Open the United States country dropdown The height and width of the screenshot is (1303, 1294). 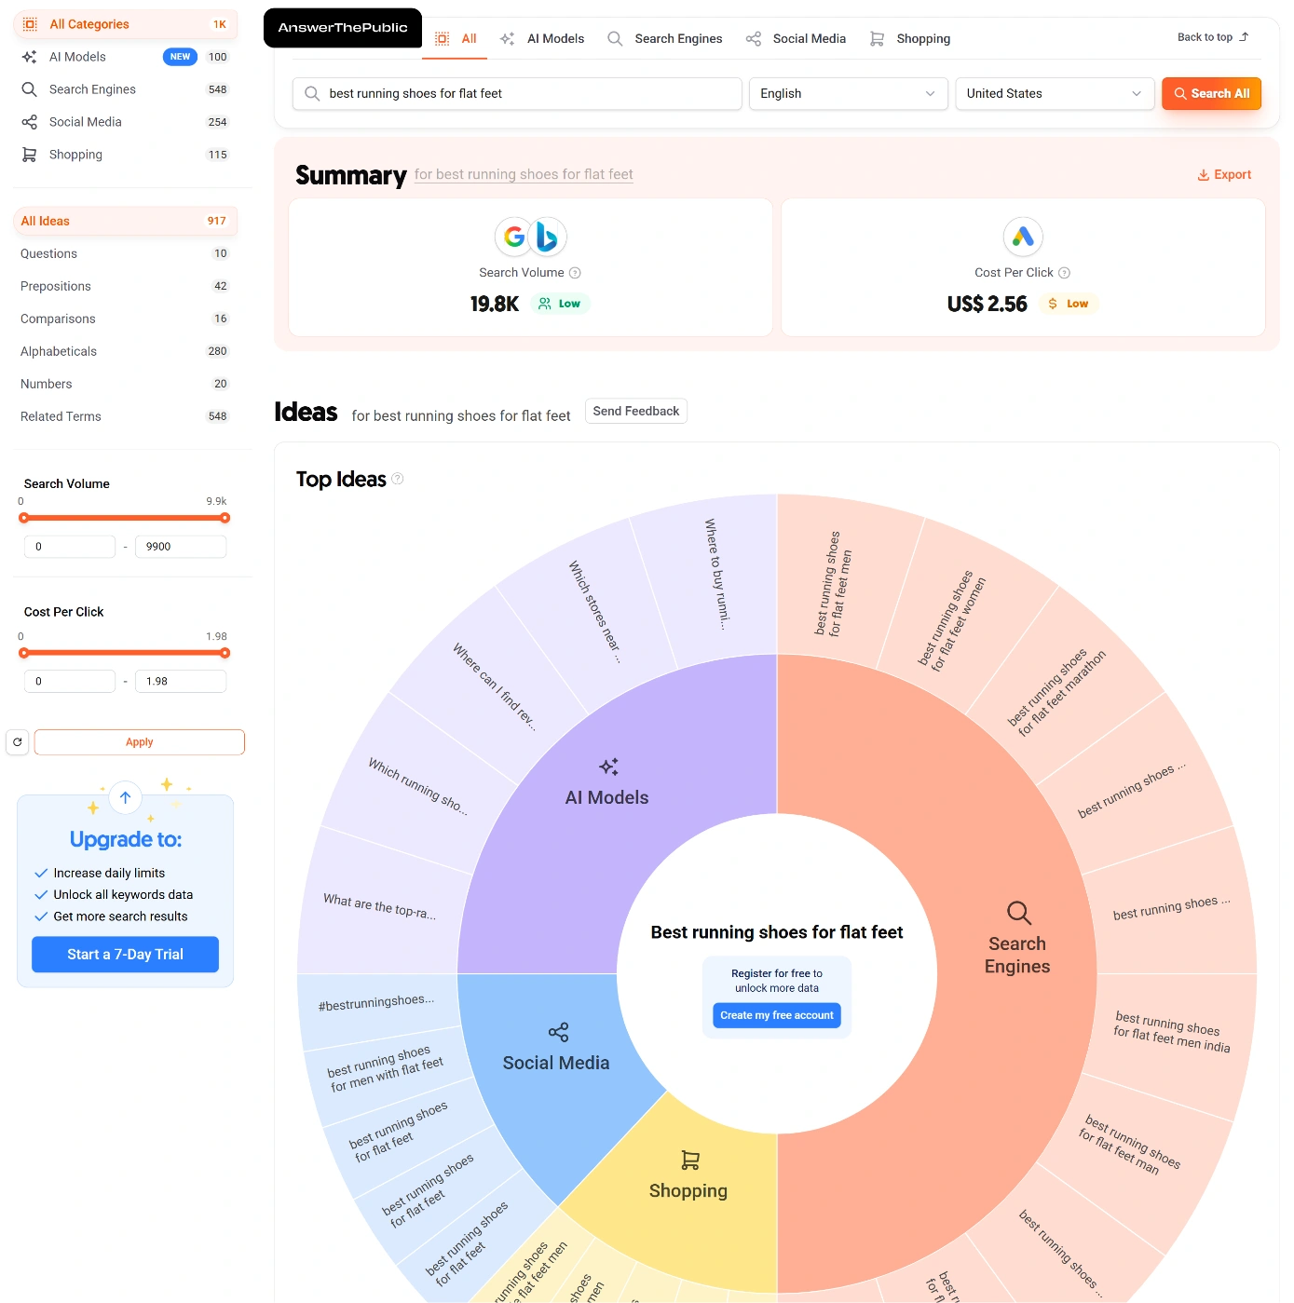[1054, 94]
